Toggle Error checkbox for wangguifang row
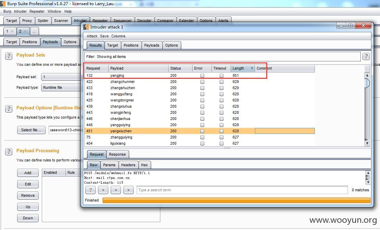 (203, 94)
